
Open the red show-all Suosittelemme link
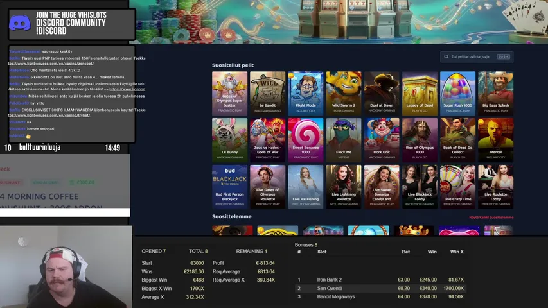click(491, 218)
